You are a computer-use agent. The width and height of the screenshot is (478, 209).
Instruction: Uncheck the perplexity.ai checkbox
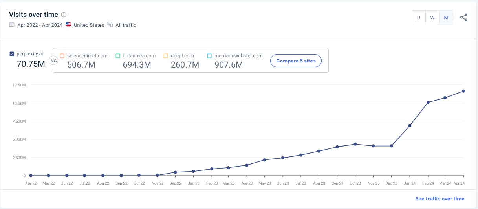[12, 54]
